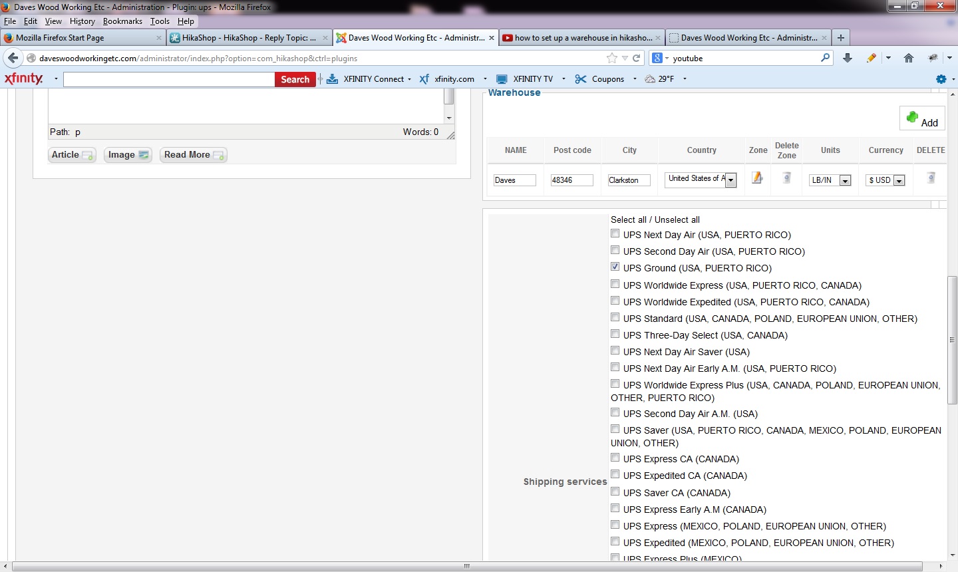Expand the Coupons dropdown arrow
958x572 pixels.
(x=635, y=79)
